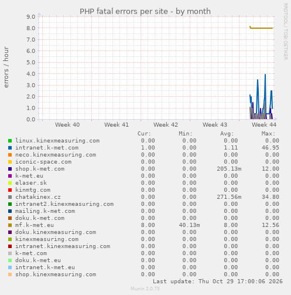Screen dimensions: 291x295
Task: Click the Munin 2.0.75 version text
Action: click(145, 289)
